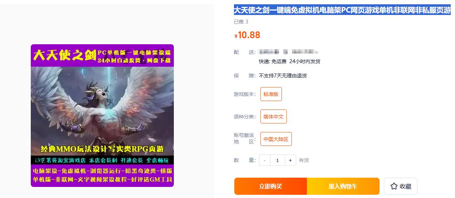Click the highlighted product title text
The image size is (455, 198).
tap(342, 10)
